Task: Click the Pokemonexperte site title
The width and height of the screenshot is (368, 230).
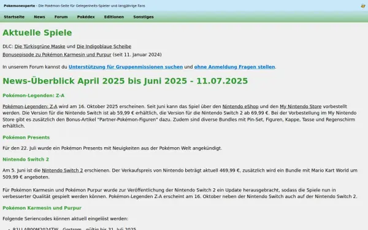Action: click(x=19, y=6)
